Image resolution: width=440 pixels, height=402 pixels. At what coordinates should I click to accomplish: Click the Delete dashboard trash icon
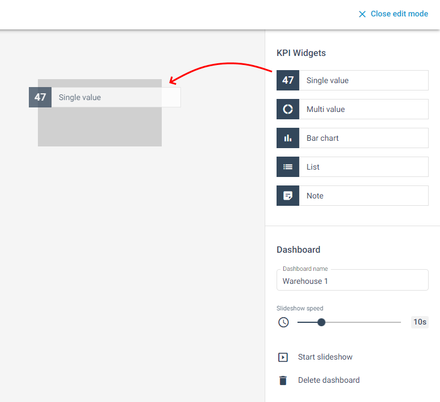[283, 381]
